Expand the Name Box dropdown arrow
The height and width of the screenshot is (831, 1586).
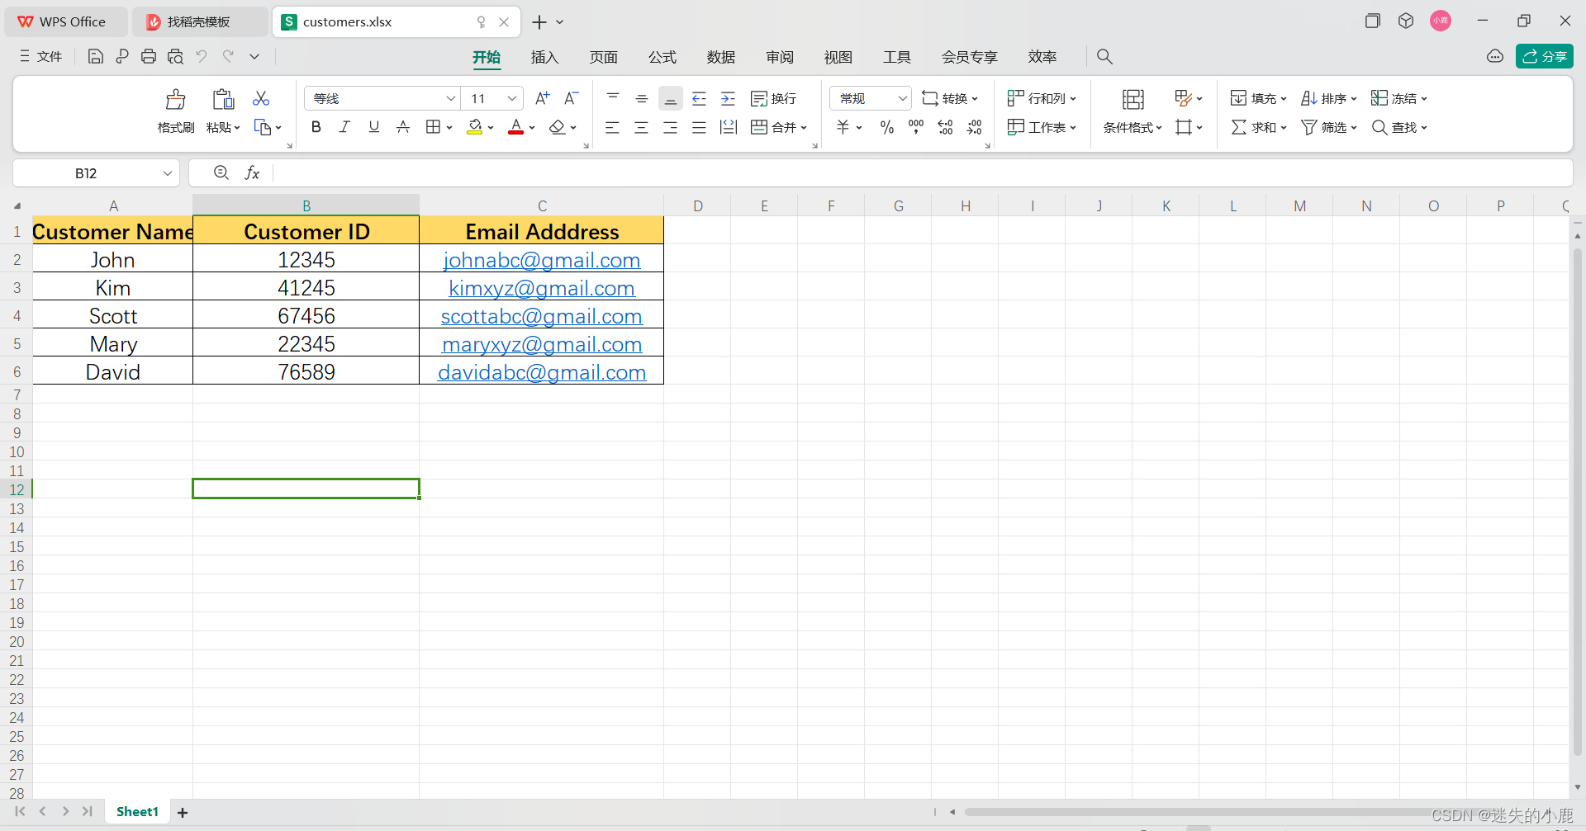pyautogui.click(x=168, y=173)
